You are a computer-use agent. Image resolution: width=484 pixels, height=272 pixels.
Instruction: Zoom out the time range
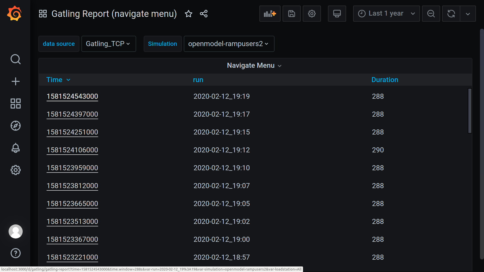coord(431,14)
